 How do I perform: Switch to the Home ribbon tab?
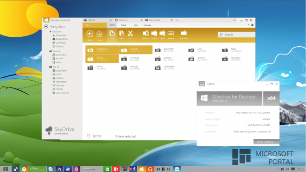(x=112, y=25)
